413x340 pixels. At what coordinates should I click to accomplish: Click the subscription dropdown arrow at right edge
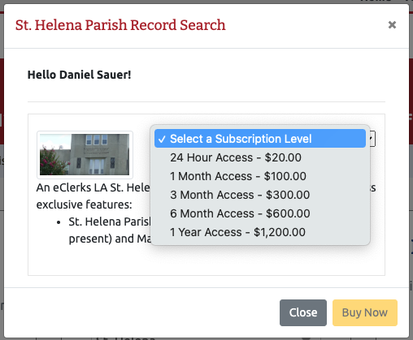coord(371,139)
